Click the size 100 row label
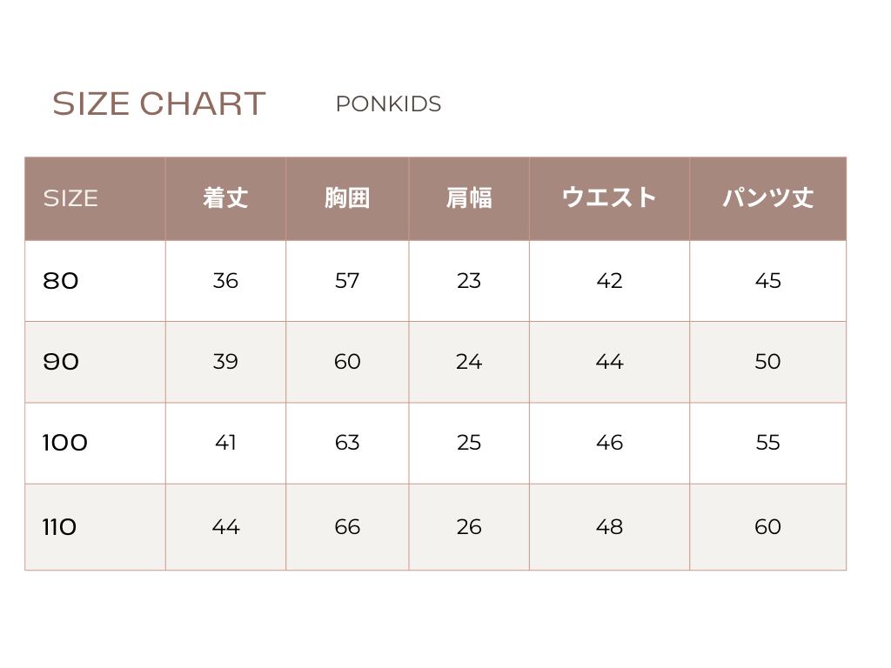891x668 pixels. click(65, 443)
